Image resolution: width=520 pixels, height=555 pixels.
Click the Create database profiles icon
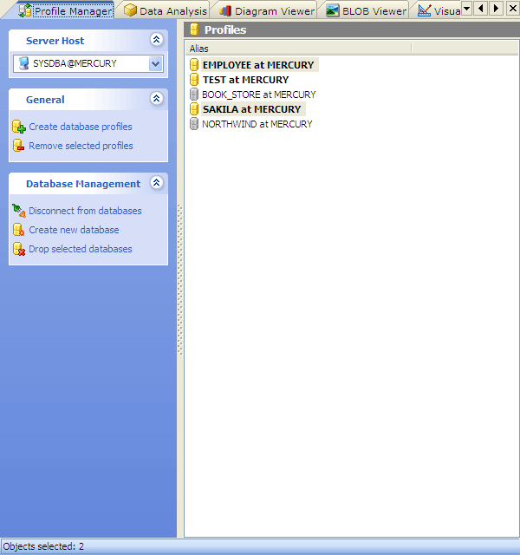pos(19,127)
